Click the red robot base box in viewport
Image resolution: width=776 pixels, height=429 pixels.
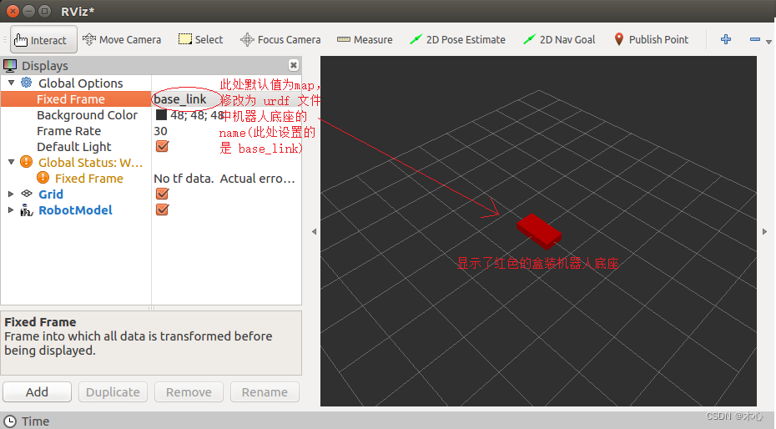coord(539,231)
